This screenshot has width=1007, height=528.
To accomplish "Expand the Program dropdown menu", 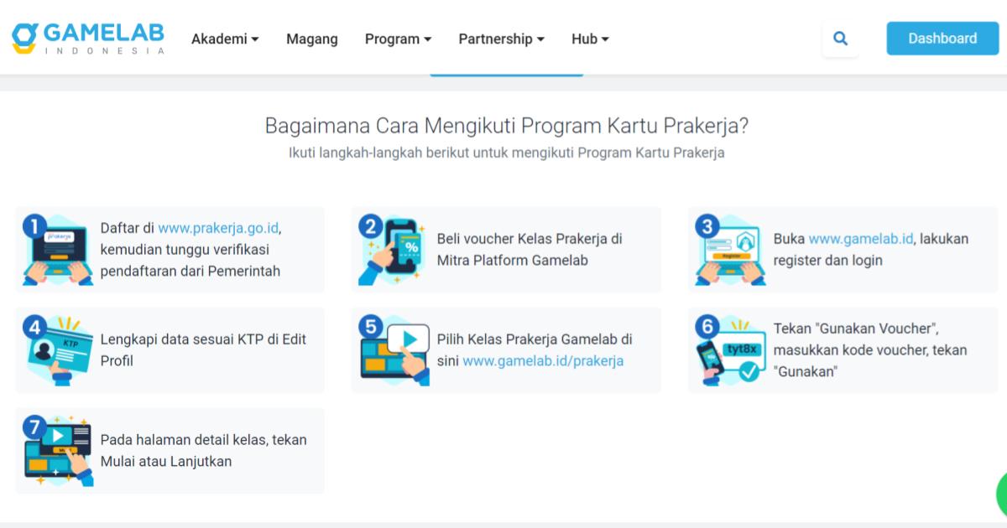I will (x=398, y=39).
